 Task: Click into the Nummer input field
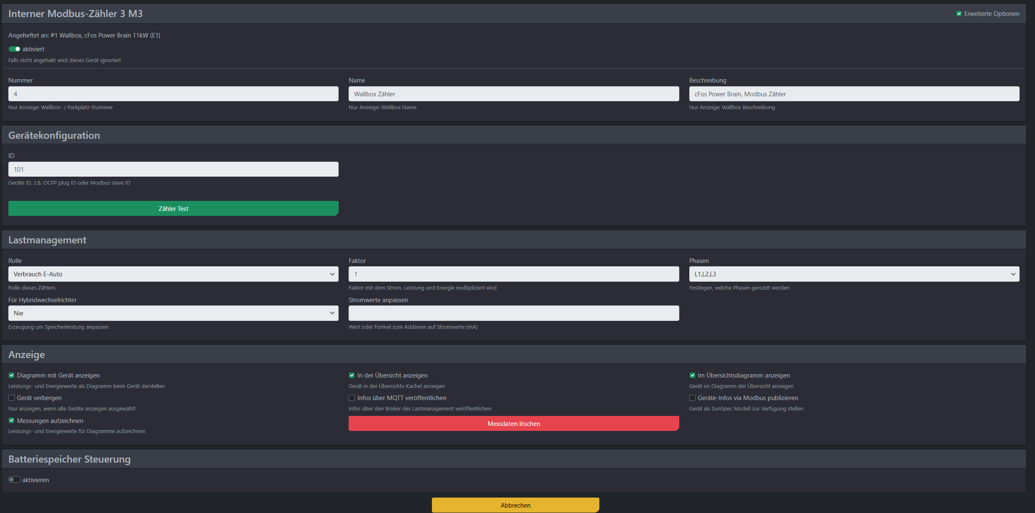pyautogui.click(x=173, y=94)
